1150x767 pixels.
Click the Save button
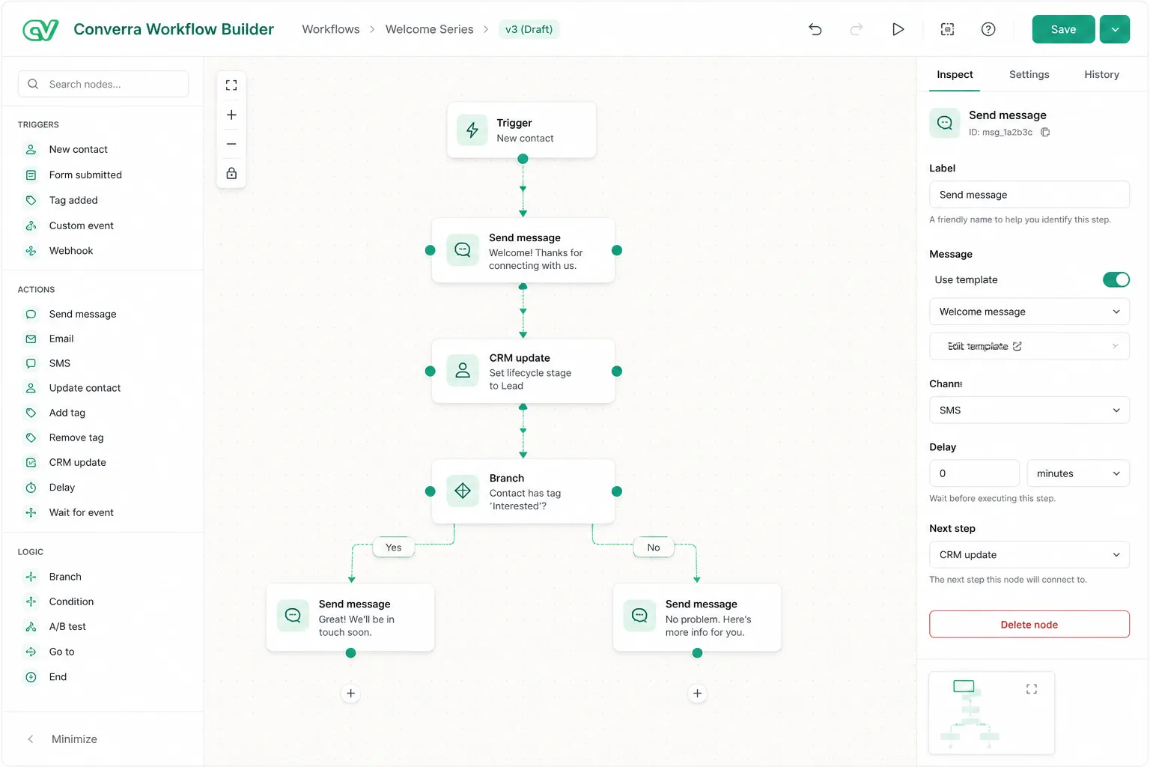coord(1063,29)
